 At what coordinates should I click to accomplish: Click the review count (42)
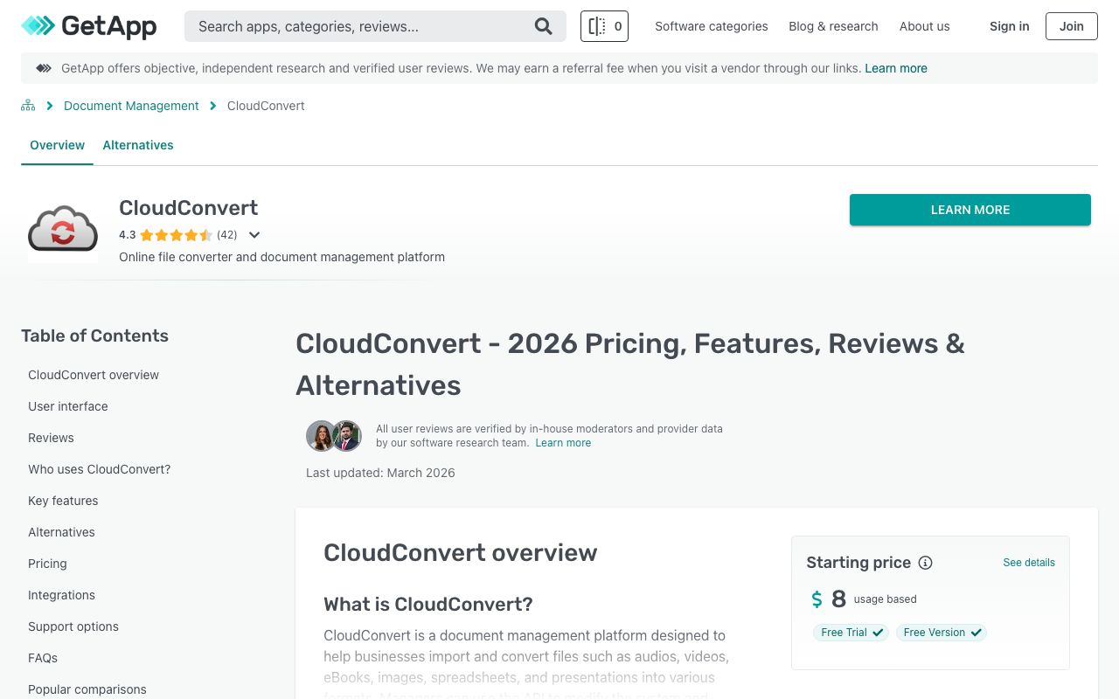pos(227,235)
